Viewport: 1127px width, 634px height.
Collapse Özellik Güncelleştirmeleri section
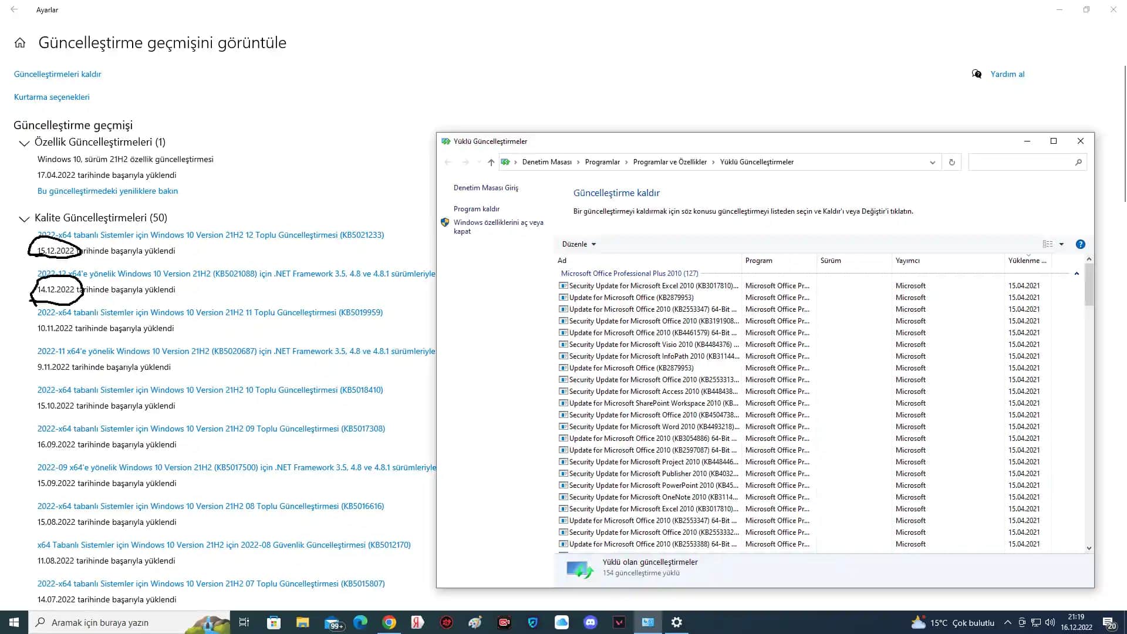(24, 143)
